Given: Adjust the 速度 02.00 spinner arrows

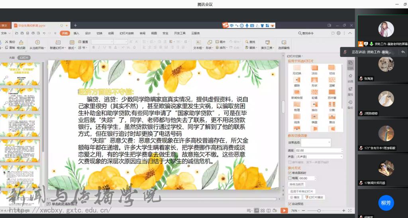Looking at the screenshot, I should tap(341, 150).
